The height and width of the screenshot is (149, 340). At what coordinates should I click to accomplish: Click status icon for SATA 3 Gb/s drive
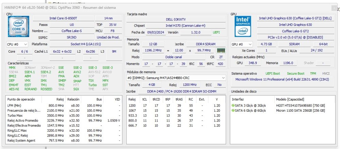233,106
